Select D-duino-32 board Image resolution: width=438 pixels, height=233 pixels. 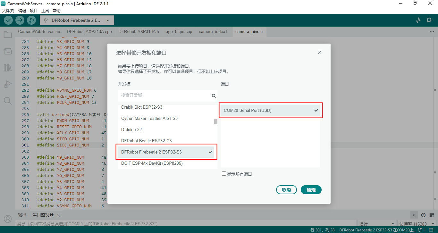(166, 129)
